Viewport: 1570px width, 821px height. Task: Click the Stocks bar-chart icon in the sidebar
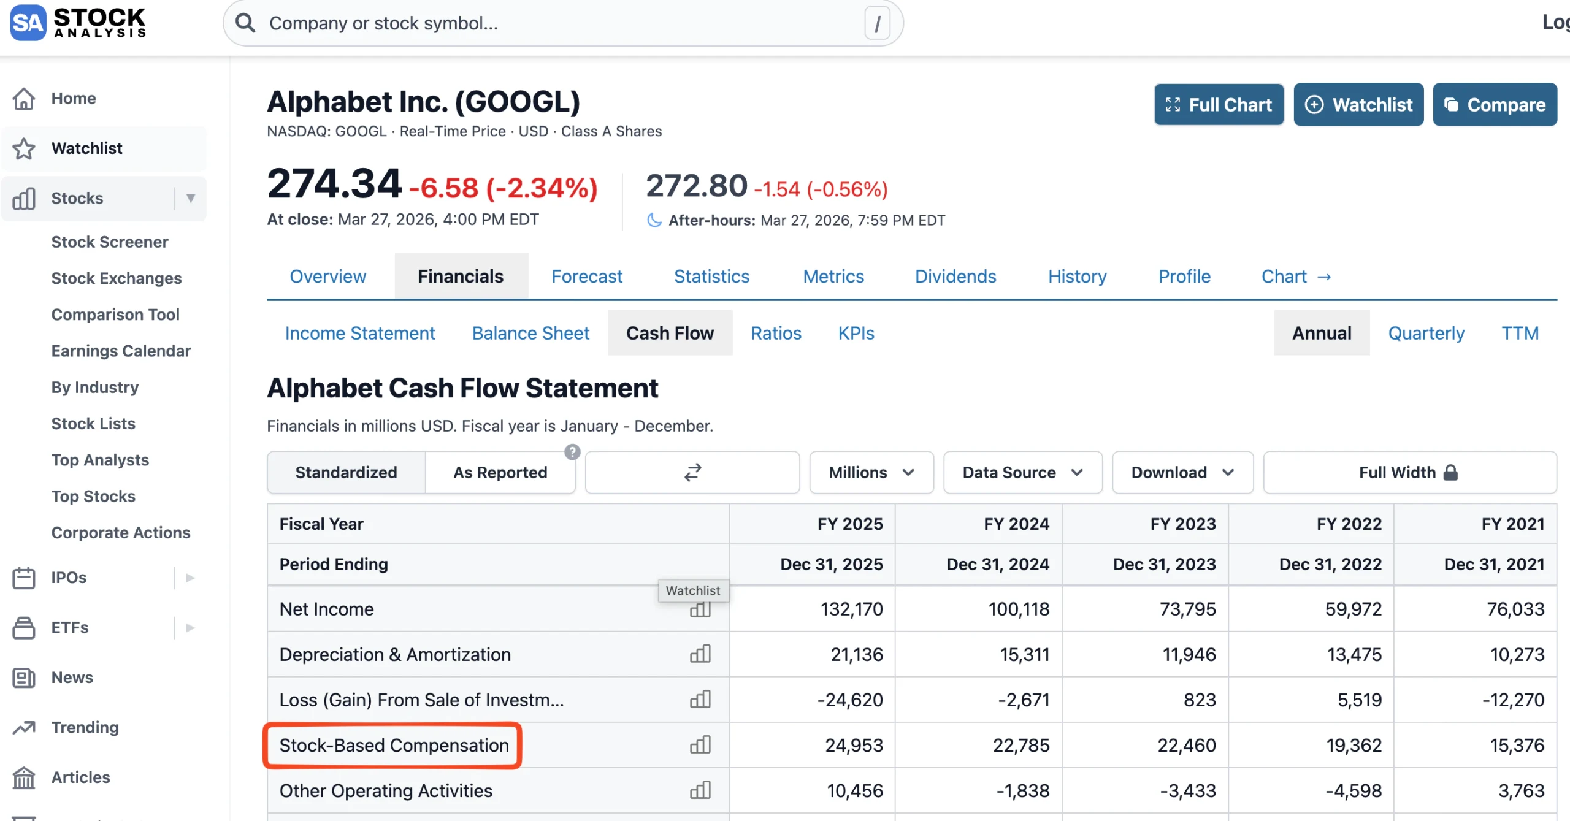[23, 197]
